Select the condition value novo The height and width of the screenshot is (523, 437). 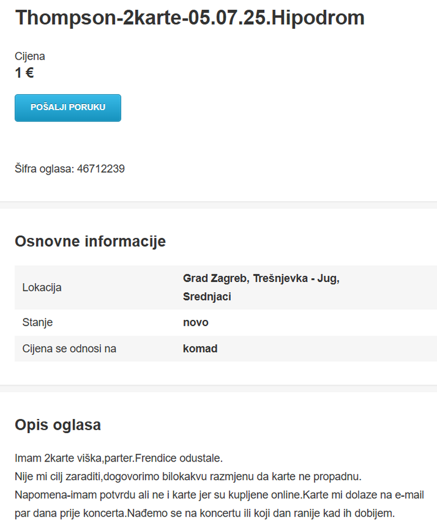[195, 322]
